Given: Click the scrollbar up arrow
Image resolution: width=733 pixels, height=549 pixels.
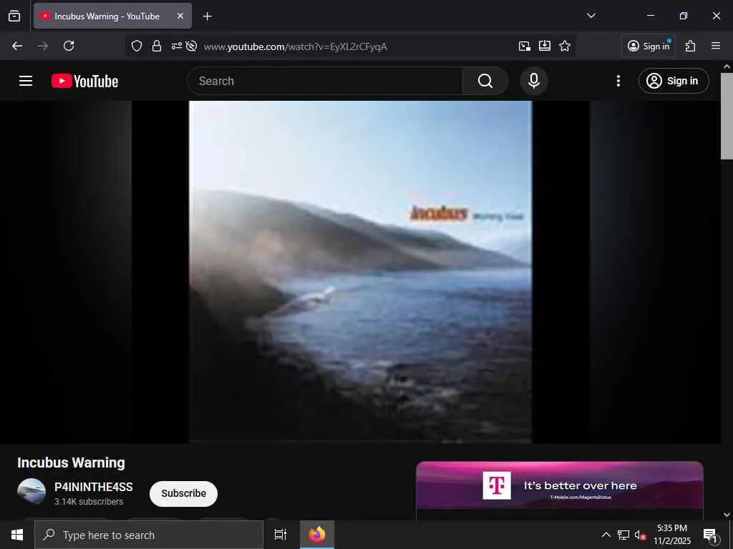Looking at the screenshot, I should [x=727, y=66].
